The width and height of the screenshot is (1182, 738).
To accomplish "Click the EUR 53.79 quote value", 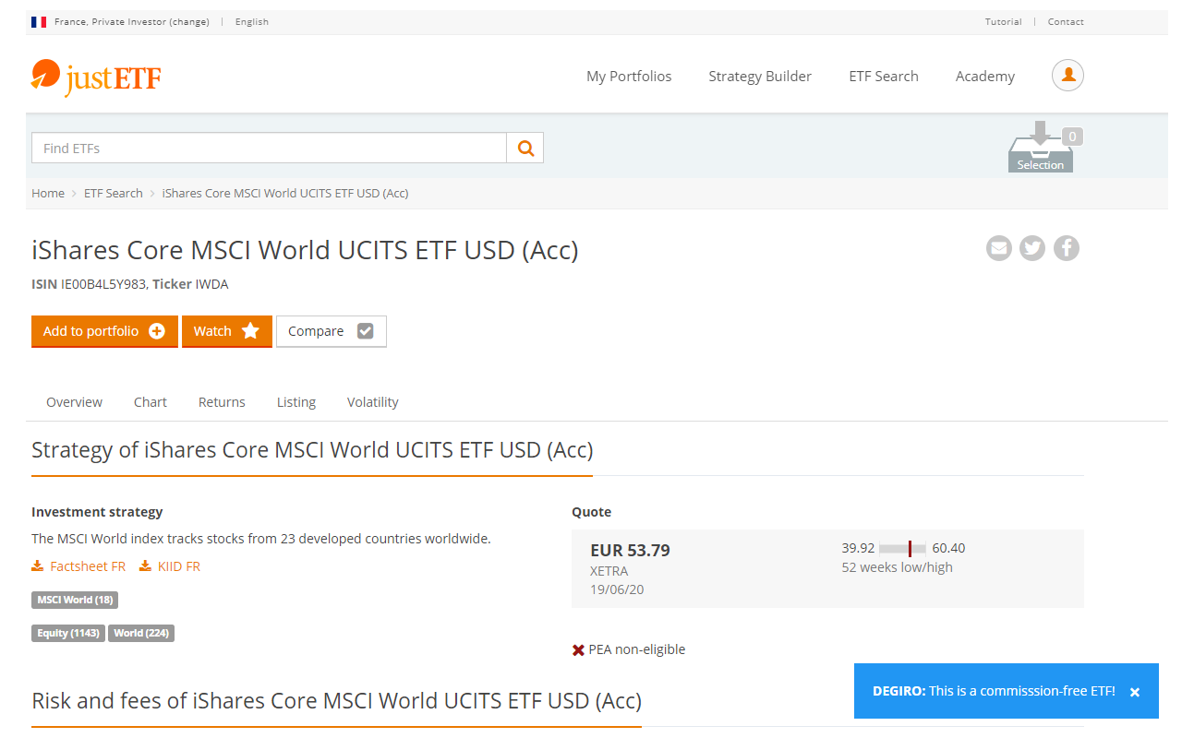I will pos(631,551).
